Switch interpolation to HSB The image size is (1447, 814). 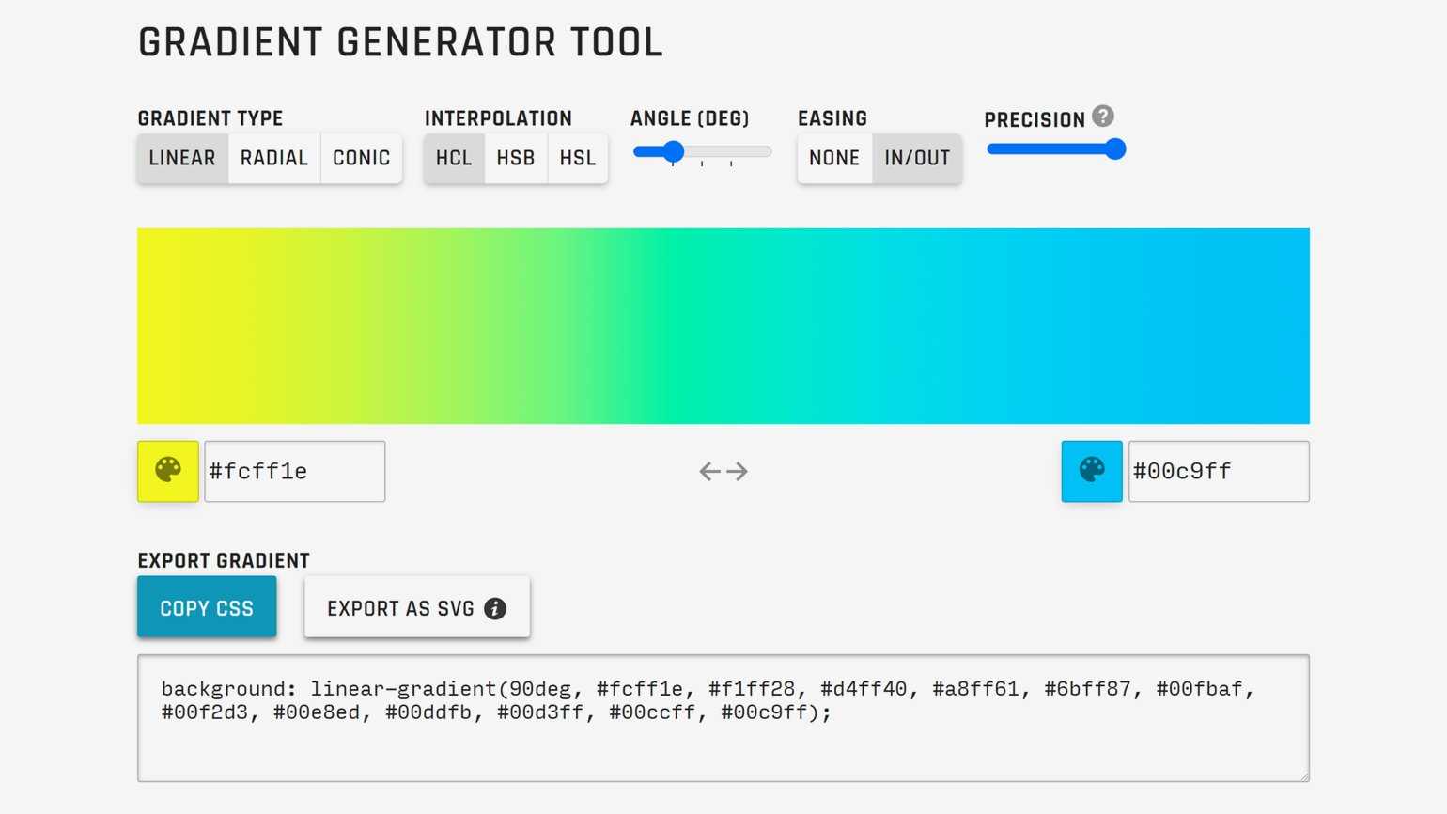(516, 158)
